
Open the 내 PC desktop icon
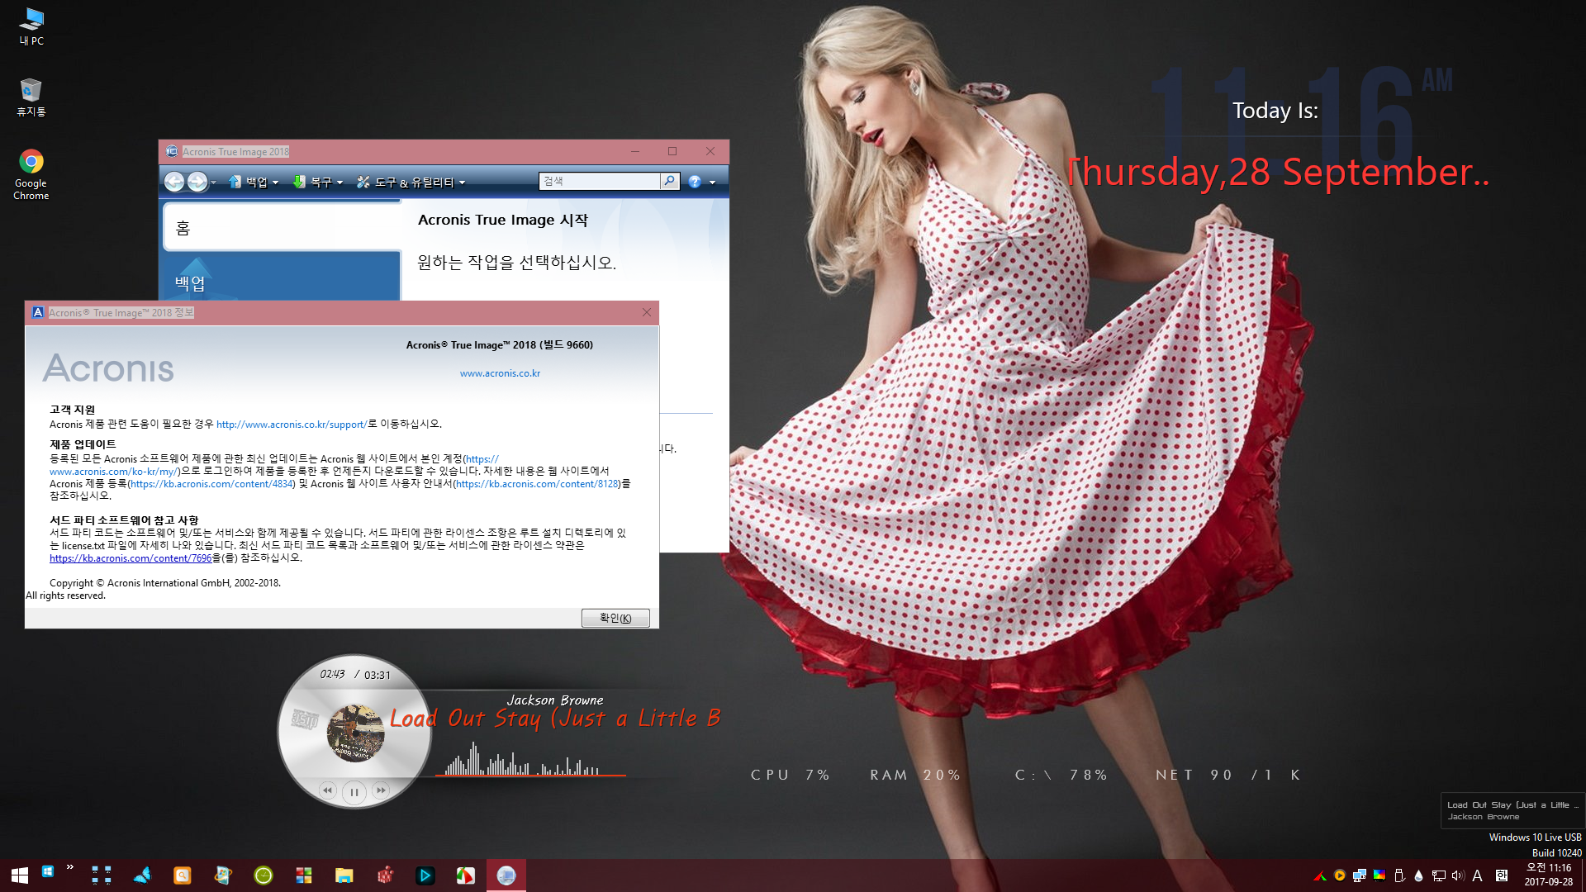[31, 26]
